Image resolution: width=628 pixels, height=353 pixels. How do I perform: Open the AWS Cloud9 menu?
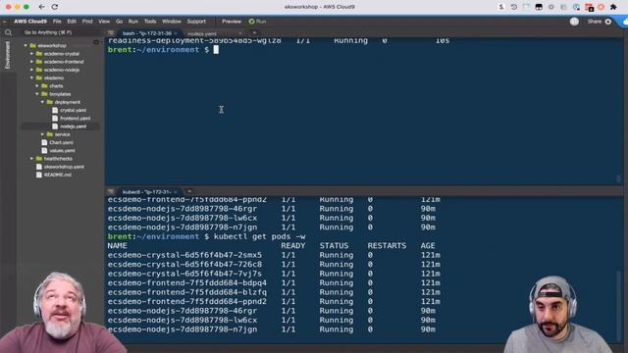(30, 22)
